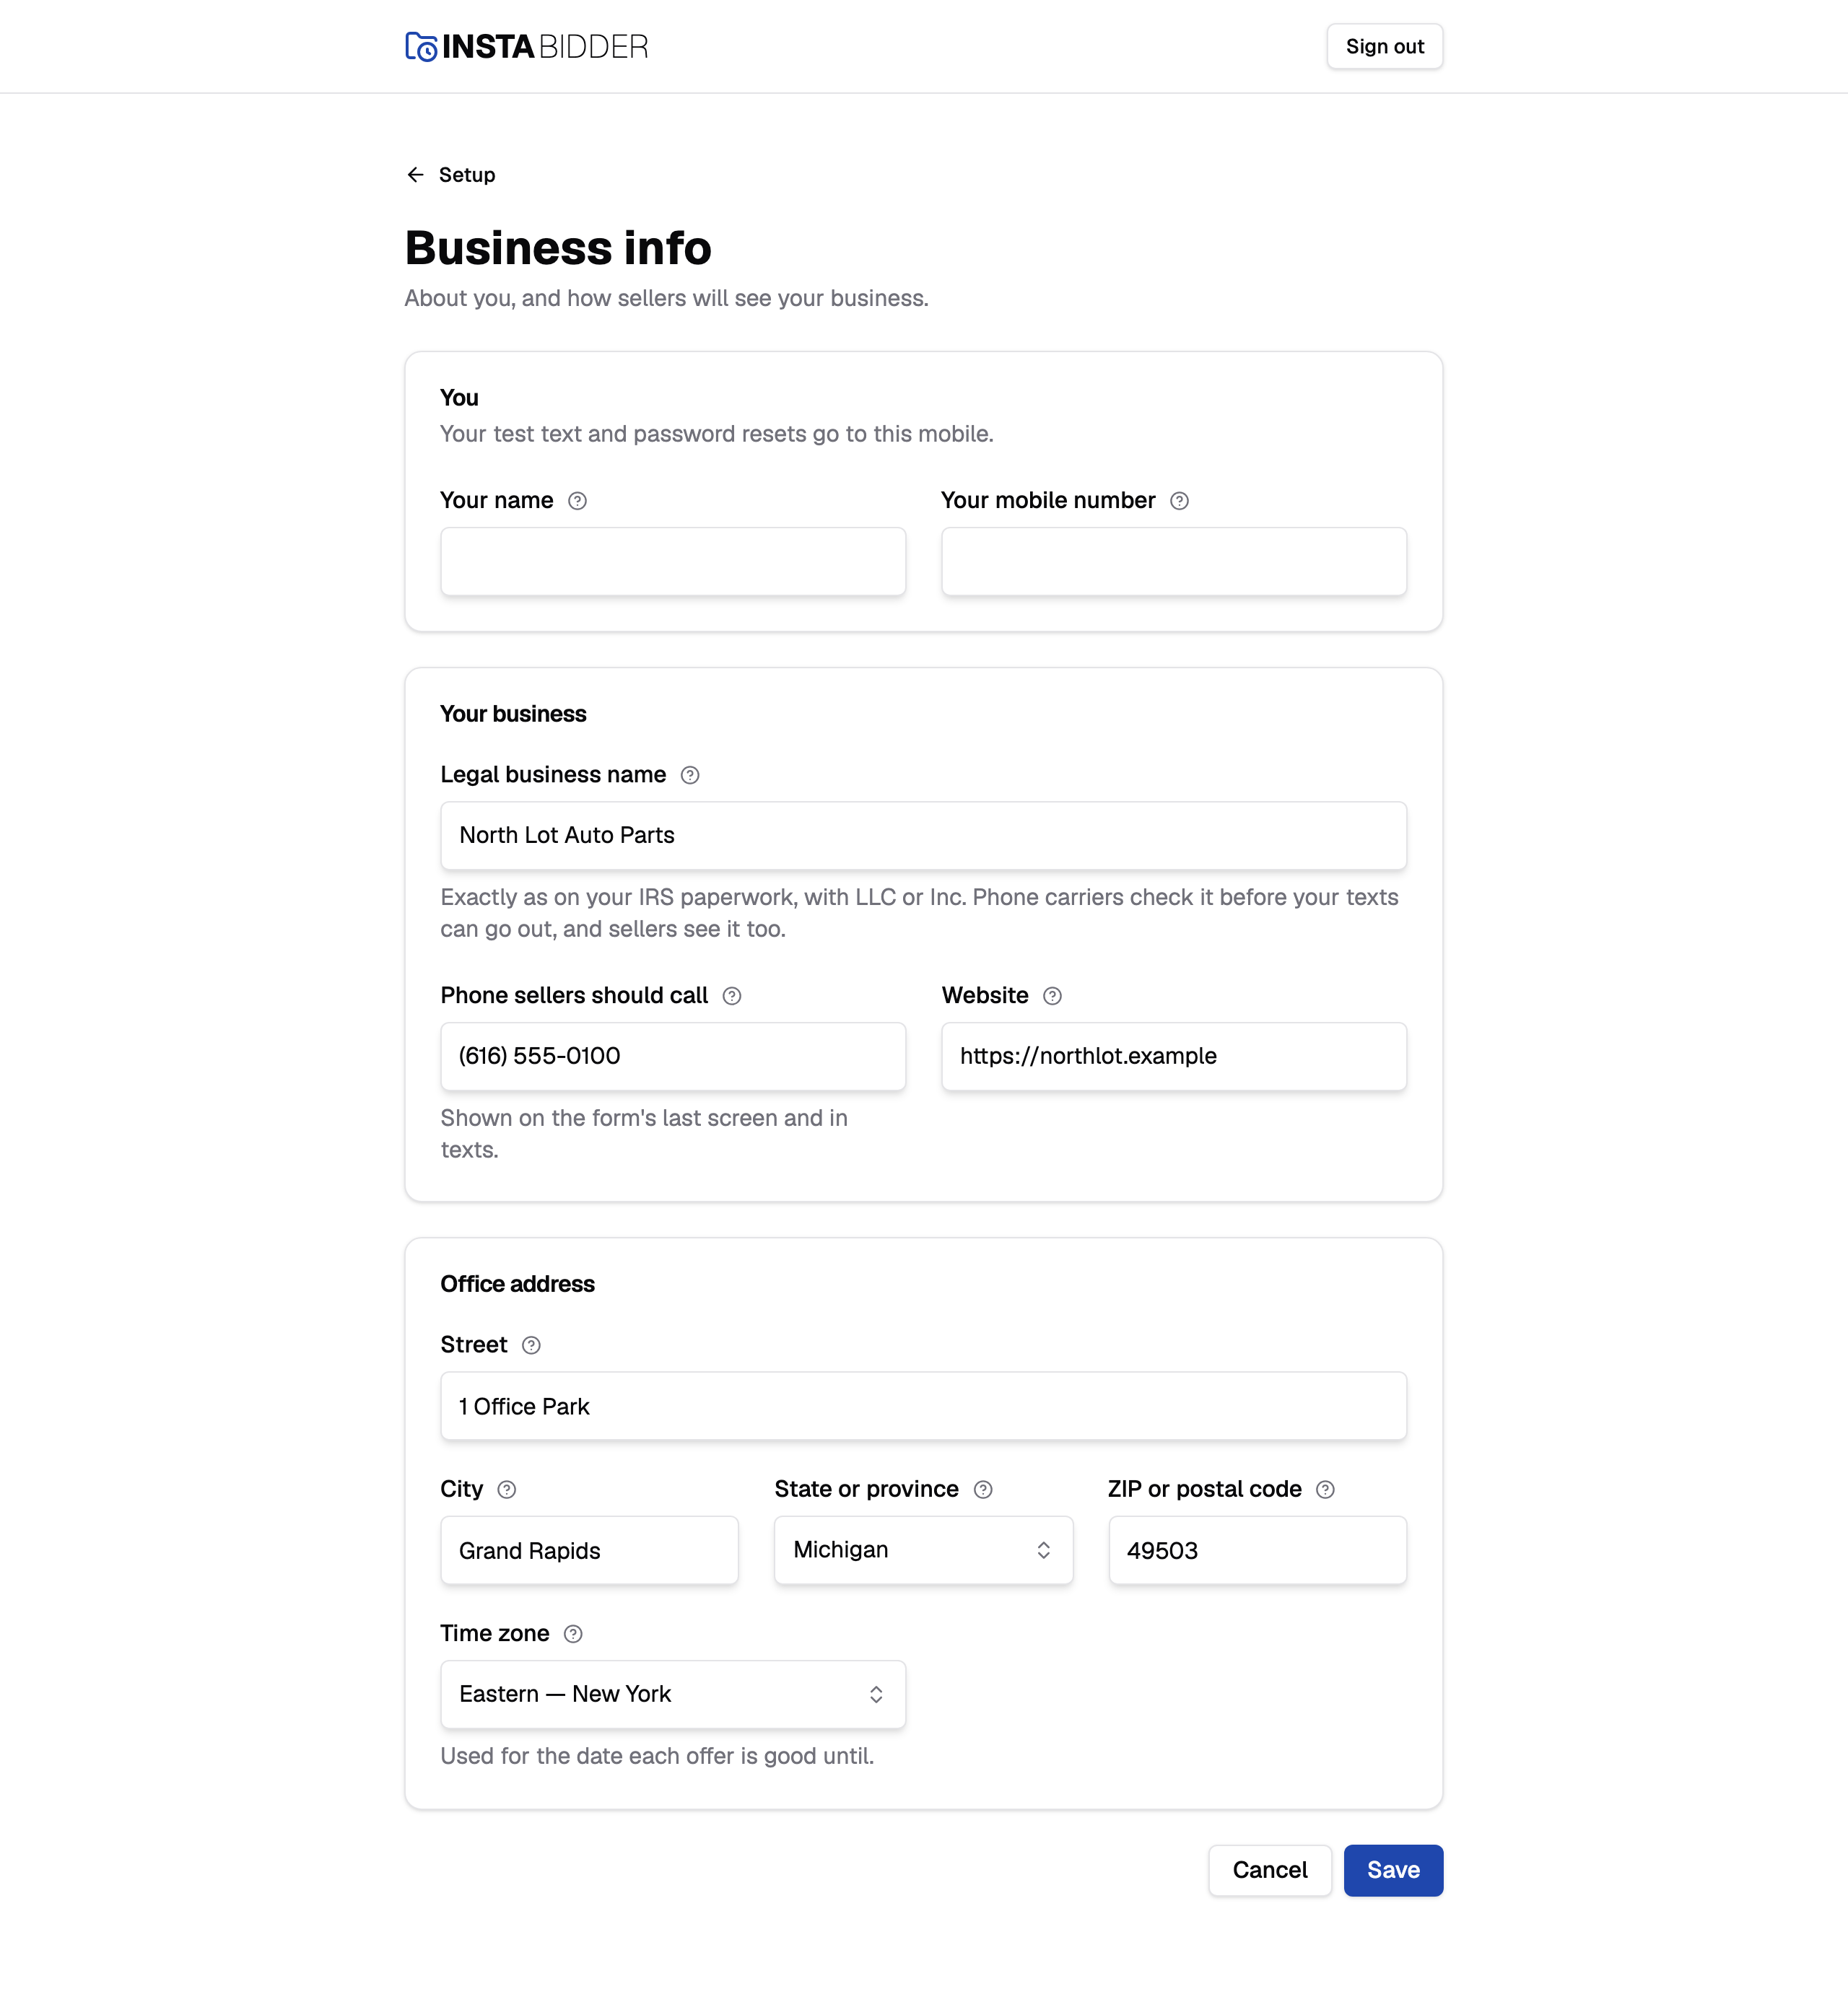1848x1989 pixels.
Task: Click the Street field with 1 Office Park
Action: pos(924,1407)
